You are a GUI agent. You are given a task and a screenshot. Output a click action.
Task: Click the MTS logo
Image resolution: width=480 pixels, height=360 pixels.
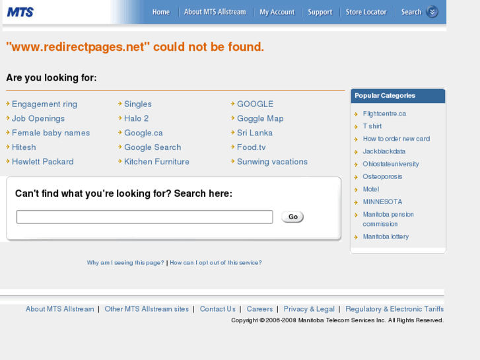tap(20, 13)
